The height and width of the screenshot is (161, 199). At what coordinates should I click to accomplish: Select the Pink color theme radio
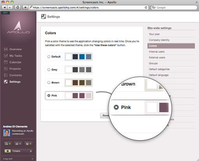(x=49, y=95)
